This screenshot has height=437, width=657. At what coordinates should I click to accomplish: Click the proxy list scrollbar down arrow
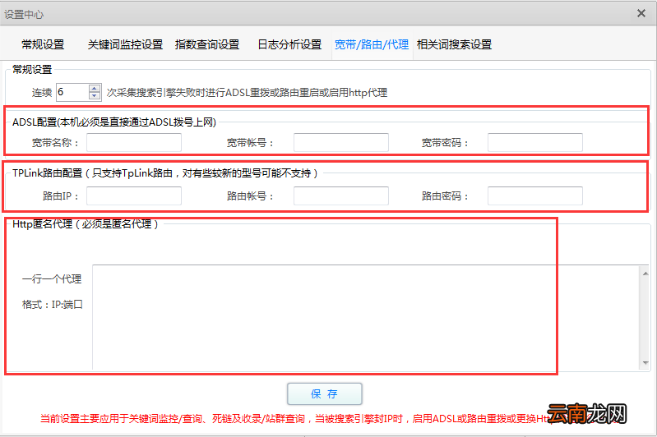click(645, 363)
